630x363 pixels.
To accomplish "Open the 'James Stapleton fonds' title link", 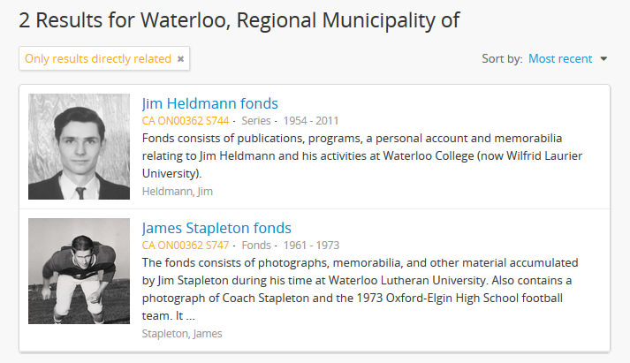I will tap(216, 228).
